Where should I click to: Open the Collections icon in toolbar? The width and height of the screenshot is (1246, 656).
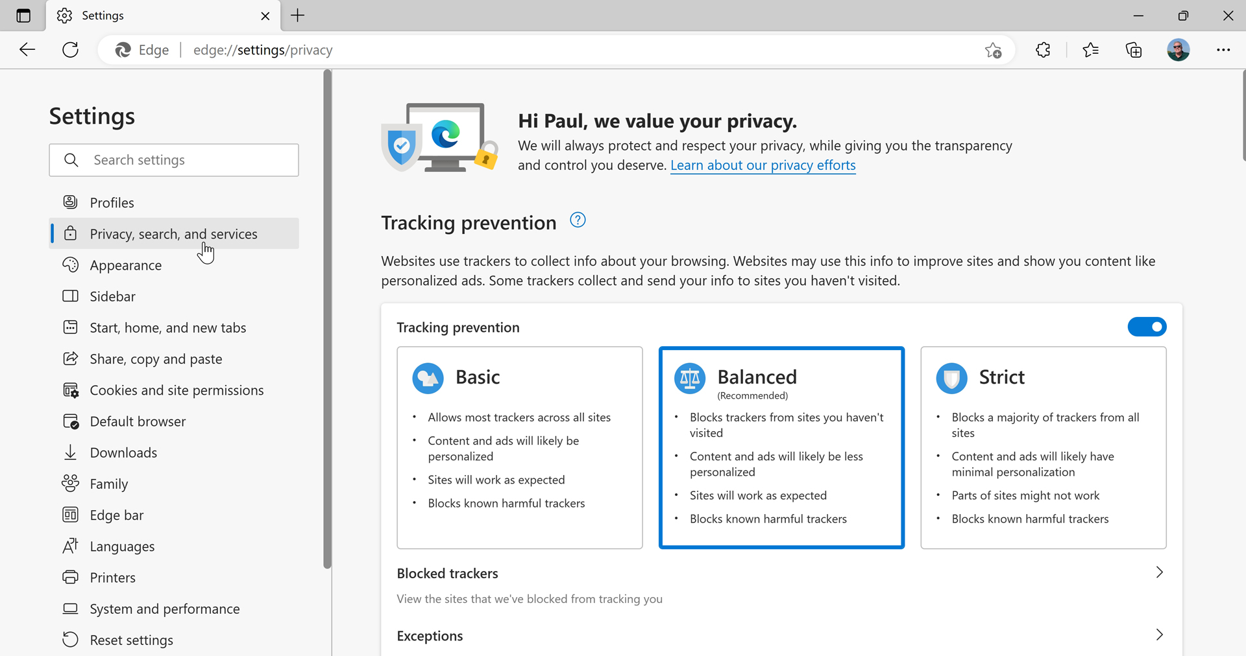1134,50
